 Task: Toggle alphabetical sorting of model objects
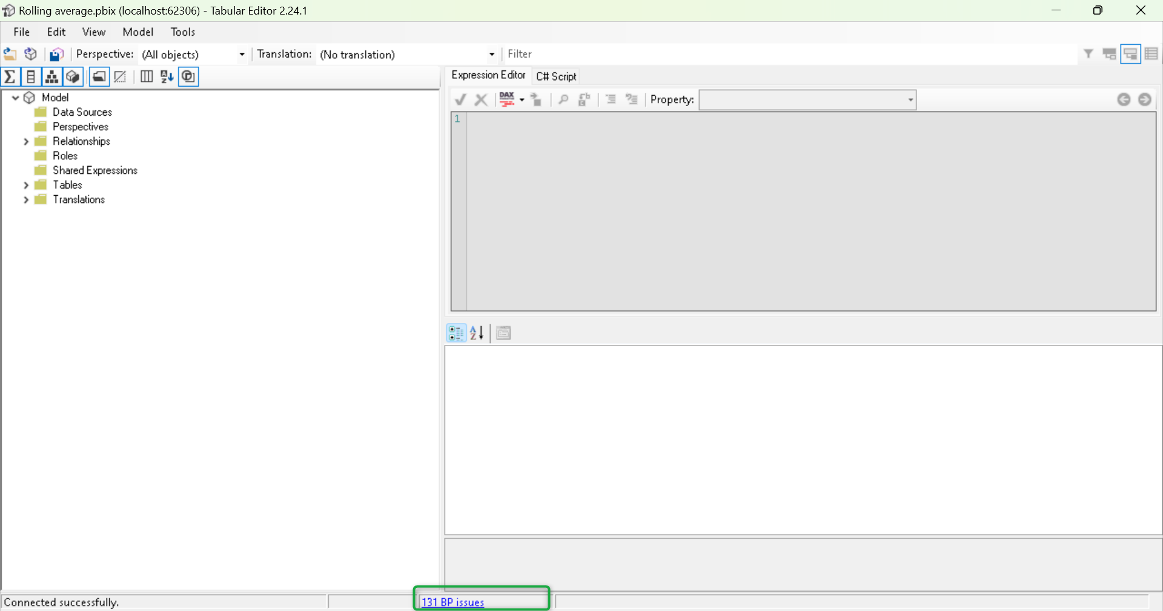(167, 76)
